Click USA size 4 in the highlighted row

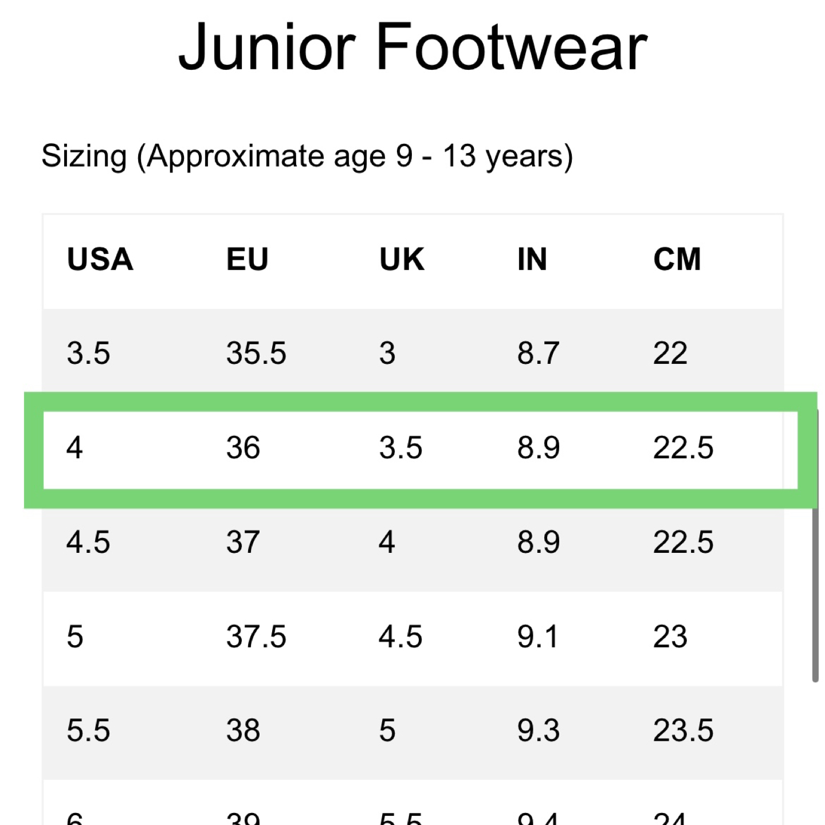pos(74,447)
